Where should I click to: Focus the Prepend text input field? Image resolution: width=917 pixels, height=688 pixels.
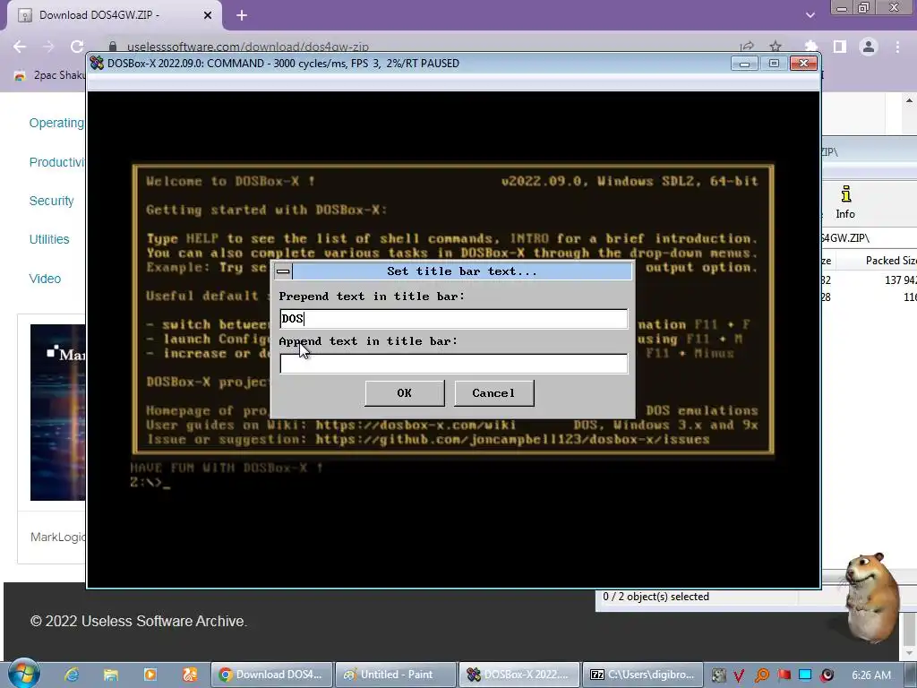coord(454,319)
